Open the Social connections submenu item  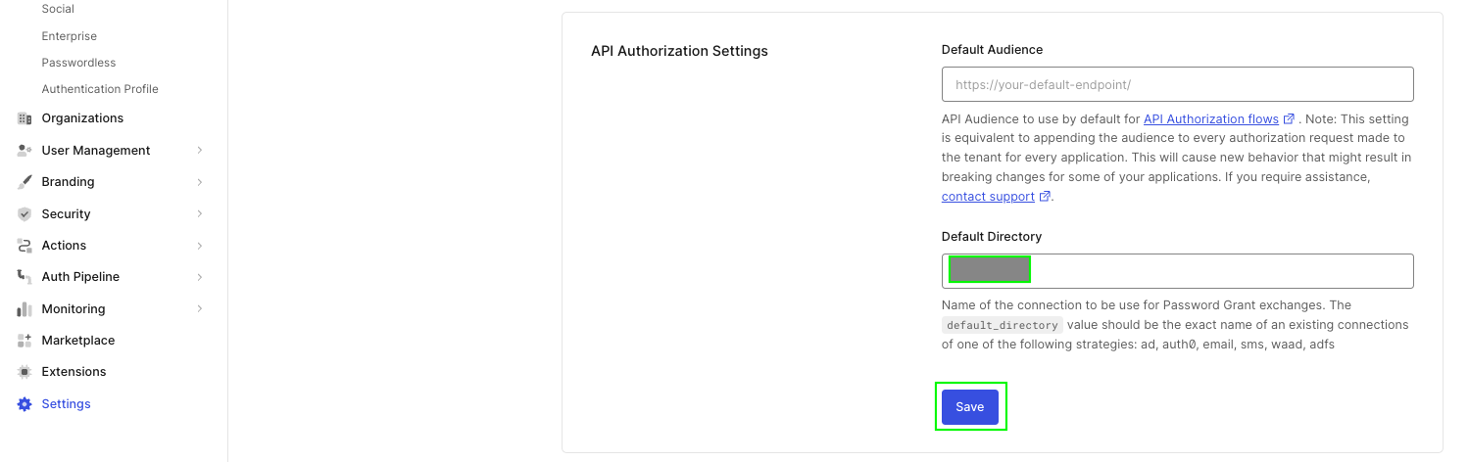[x=58, y=9]
